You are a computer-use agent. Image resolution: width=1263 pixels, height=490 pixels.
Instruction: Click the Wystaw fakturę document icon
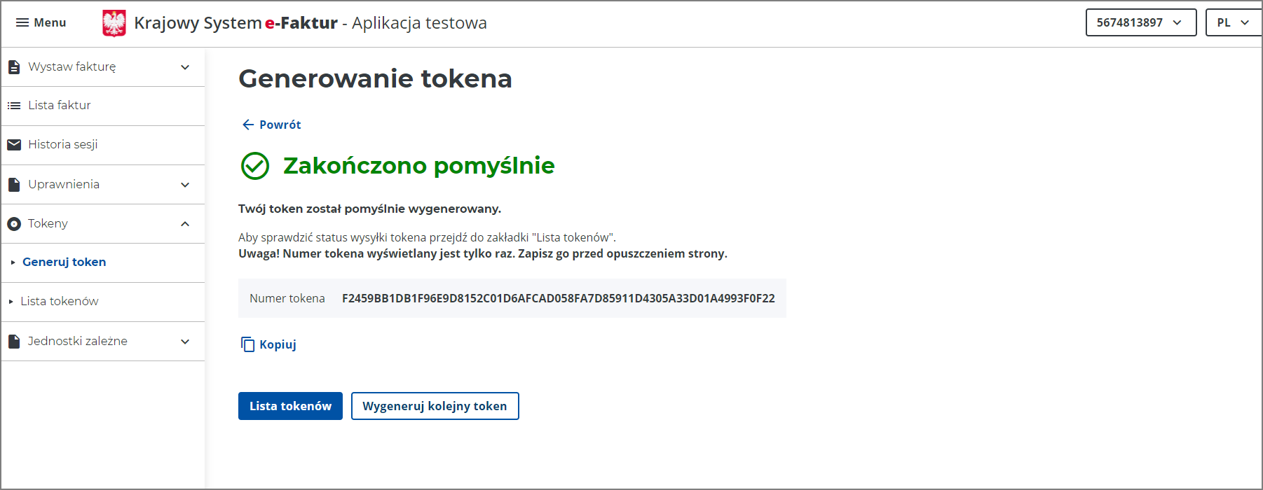(14, 67)
